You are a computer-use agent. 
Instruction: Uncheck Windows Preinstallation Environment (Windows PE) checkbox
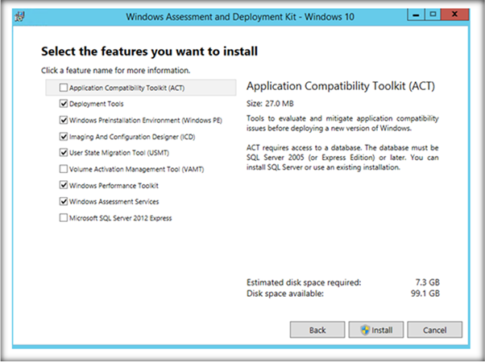click(64, 120)
